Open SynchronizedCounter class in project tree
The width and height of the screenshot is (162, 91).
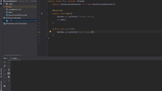click(18, 15)
